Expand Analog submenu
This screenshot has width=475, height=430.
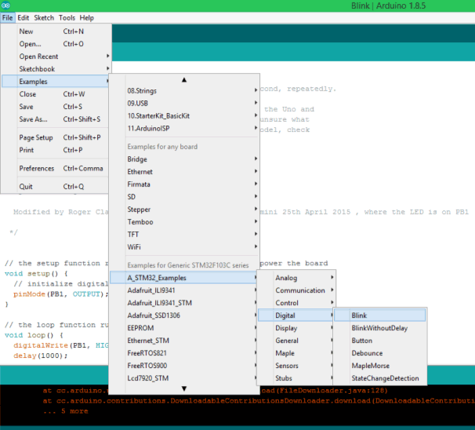pos(296,278)
